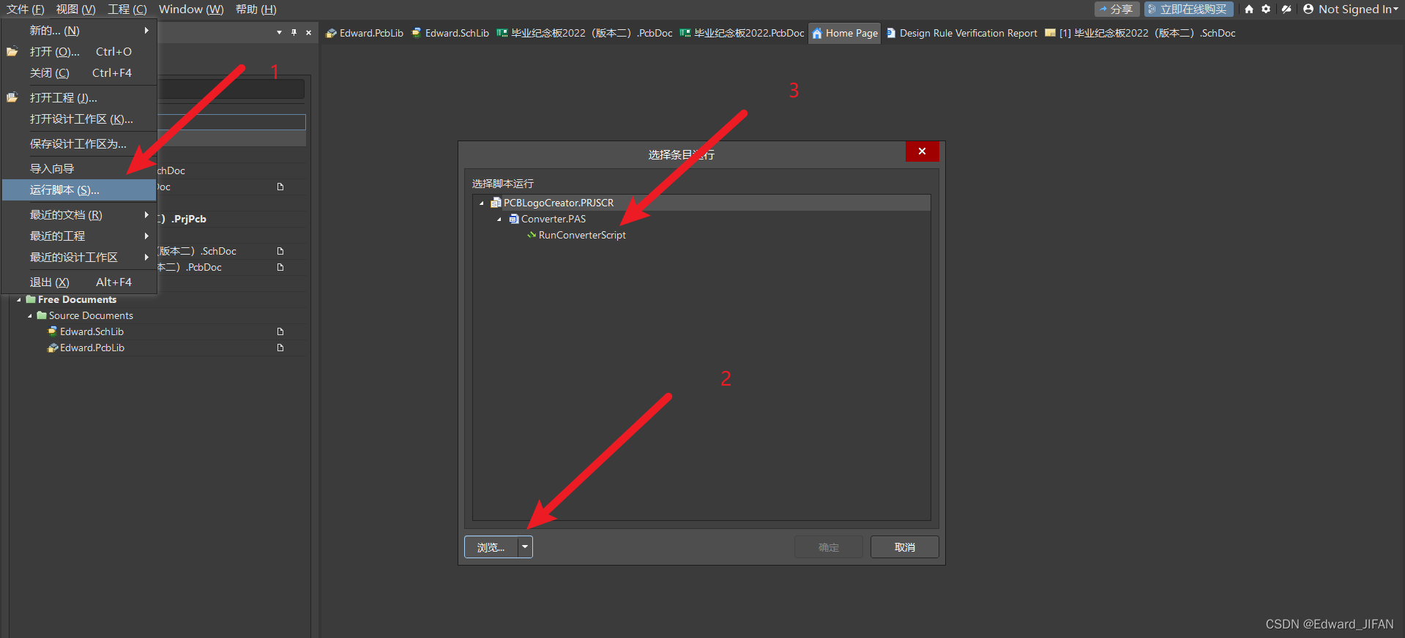Screen dimensions: 1405x638
Task: Collapse Converter.PAS node in dialog
Action: (499, 219)
